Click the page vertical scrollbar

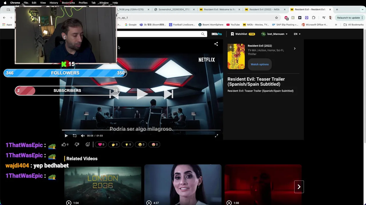tap(365, 86)
